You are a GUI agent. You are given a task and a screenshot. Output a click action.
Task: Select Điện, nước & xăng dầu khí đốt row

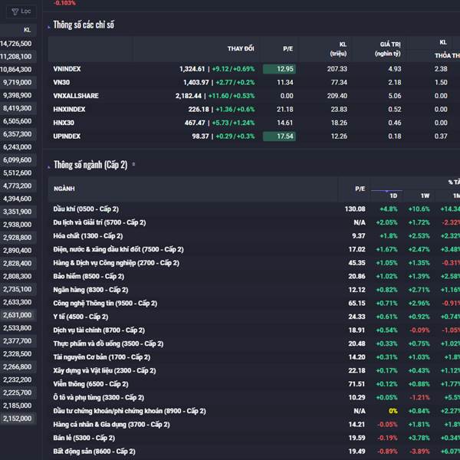(x=254, y=250)
